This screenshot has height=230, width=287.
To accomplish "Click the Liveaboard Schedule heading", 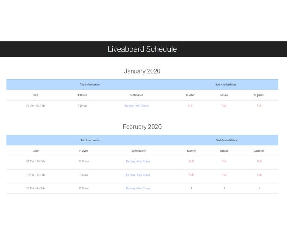I will coord(142,49).
